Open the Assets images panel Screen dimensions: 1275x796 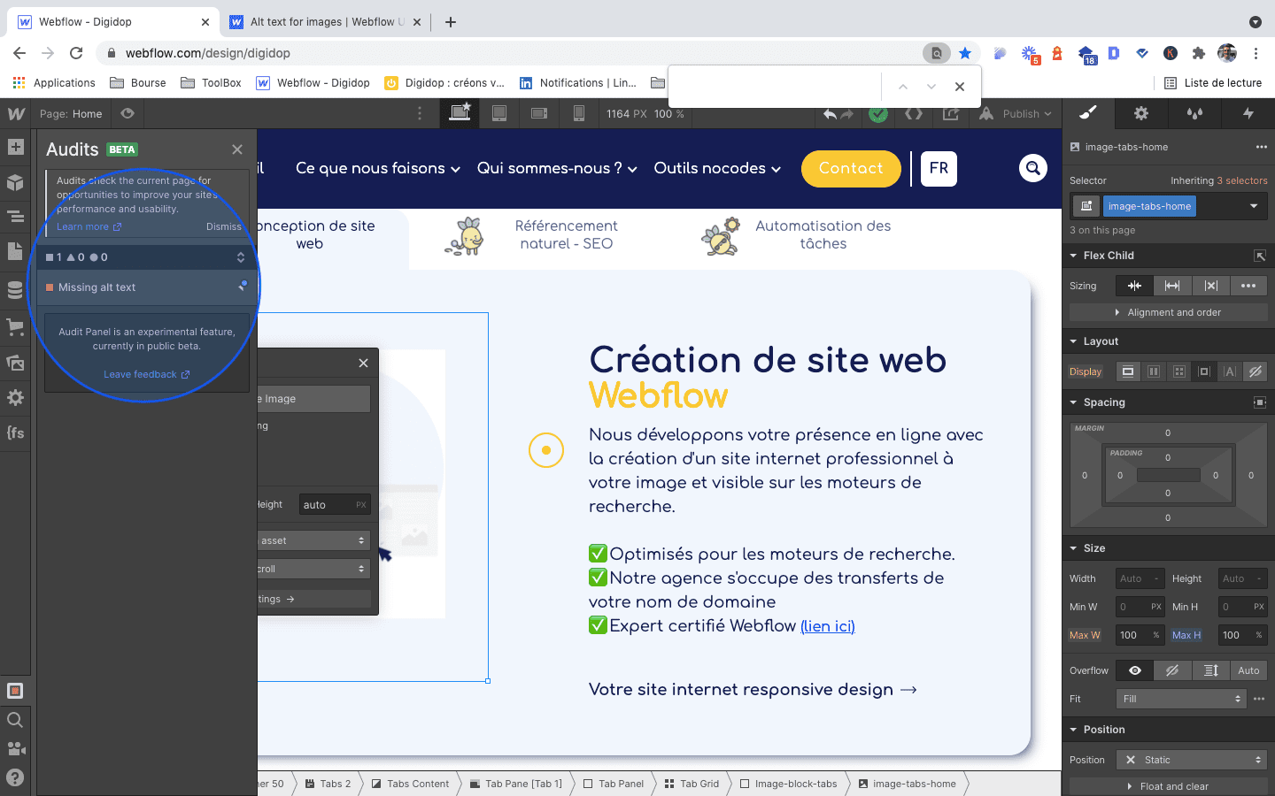(x=15, y=362)
